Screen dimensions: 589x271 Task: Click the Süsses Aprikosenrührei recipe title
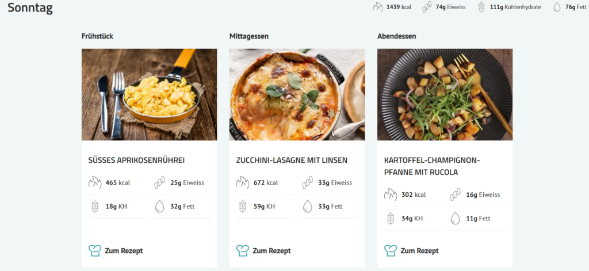[136, 160]
